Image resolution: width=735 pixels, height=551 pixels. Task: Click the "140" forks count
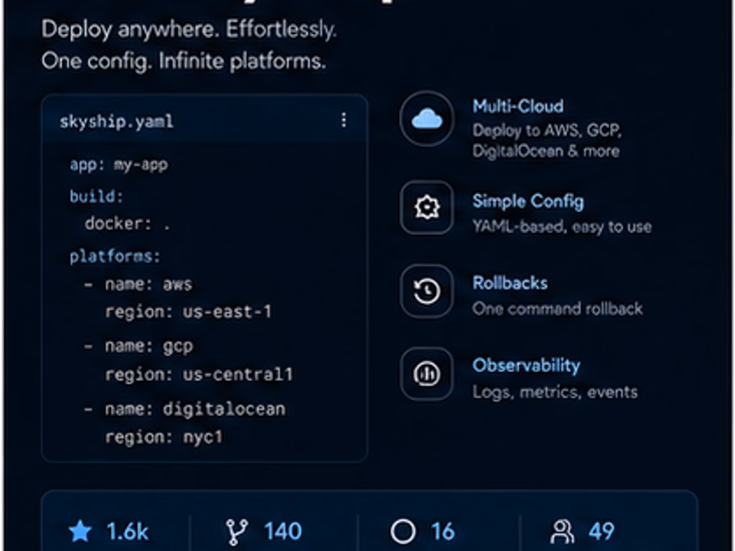(283, 532)
